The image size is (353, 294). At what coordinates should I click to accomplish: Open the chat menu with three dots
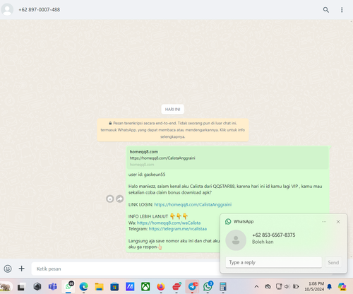[342, 10]
